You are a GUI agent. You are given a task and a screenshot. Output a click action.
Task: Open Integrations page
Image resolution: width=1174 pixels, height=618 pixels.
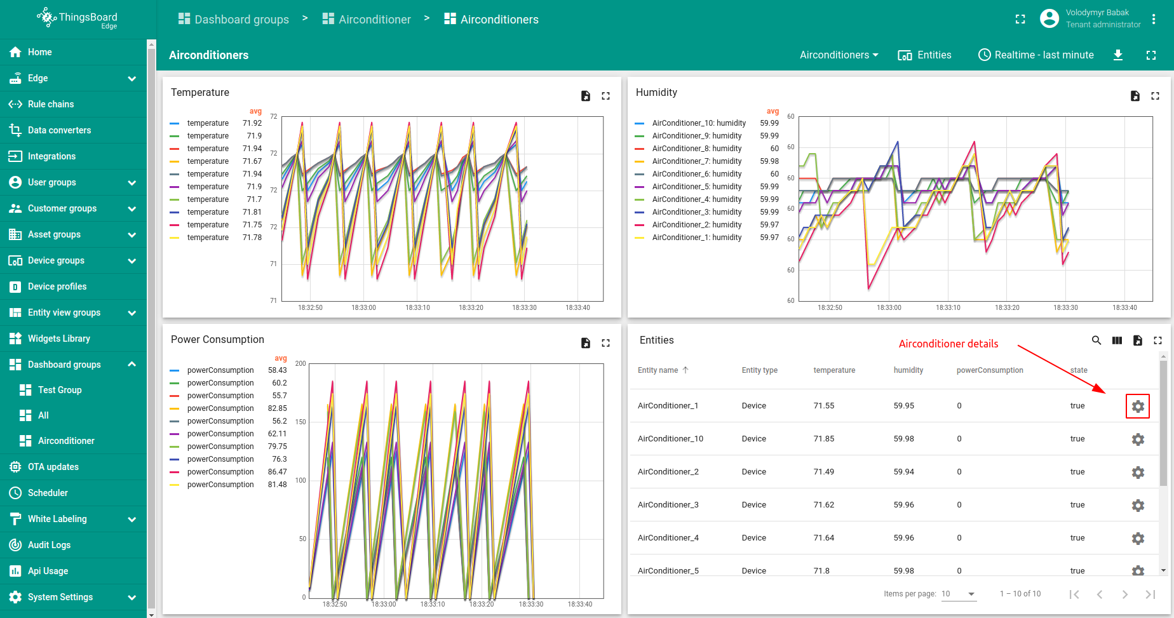point(73,156)
